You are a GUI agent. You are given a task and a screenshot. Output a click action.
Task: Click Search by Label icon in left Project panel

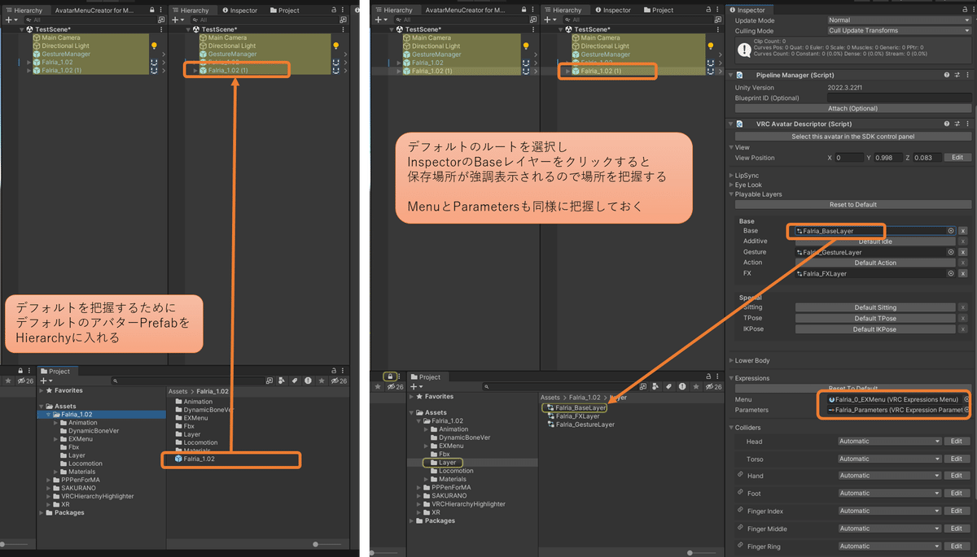click(294, 381)
